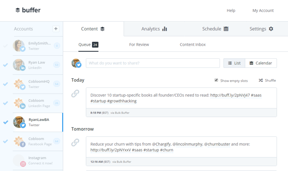Image resolution: width=288 pixels, height=171 pixels.
Task: Click the Tomorrow heading
Action: pyautogui.click(x=82, y=129)
